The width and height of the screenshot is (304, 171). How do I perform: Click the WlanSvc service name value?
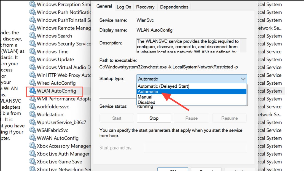click(145, 20)
